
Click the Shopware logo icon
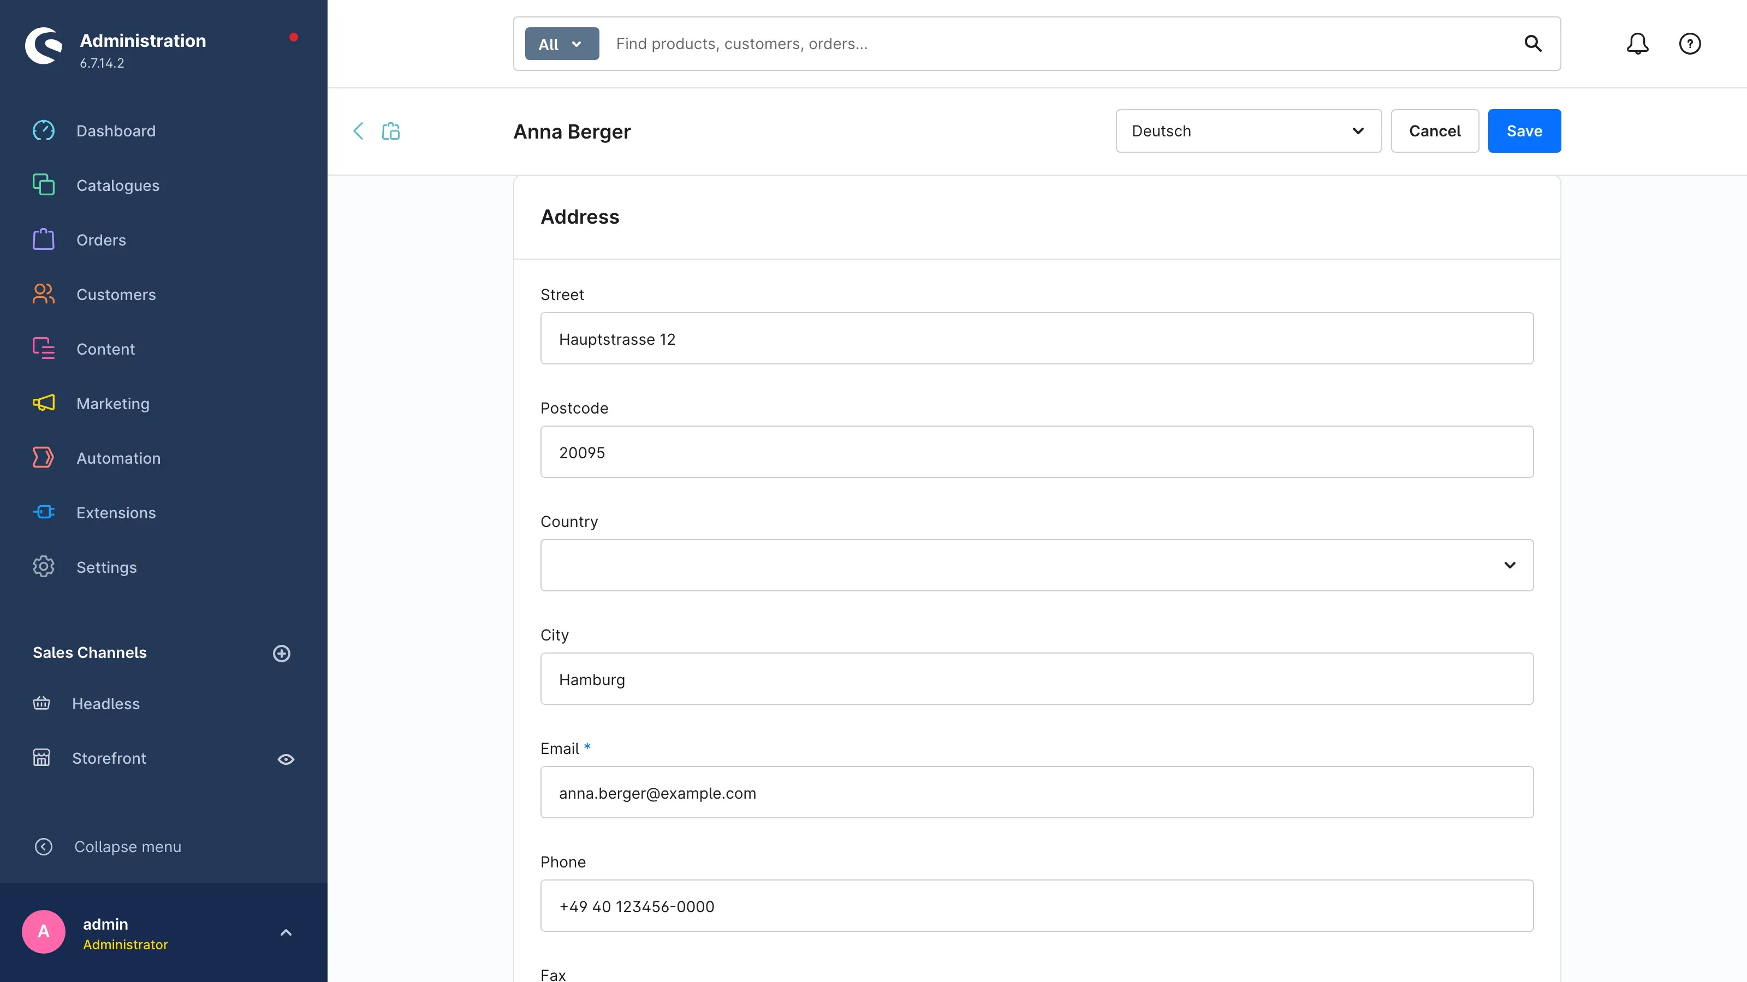(x=44, y=46)
